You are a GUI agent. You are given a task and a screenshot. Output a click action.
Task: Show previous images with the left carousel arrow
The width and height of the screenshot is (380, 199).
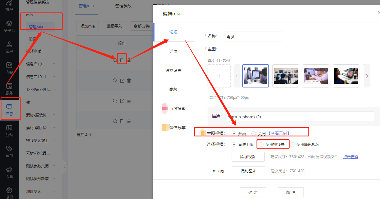(237, 76)
